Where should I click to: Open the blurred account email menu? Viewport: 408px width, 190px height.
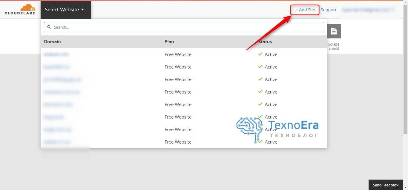368,10
